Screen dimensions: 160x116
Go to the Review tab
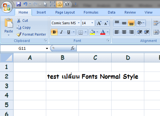tap(130, 12)
